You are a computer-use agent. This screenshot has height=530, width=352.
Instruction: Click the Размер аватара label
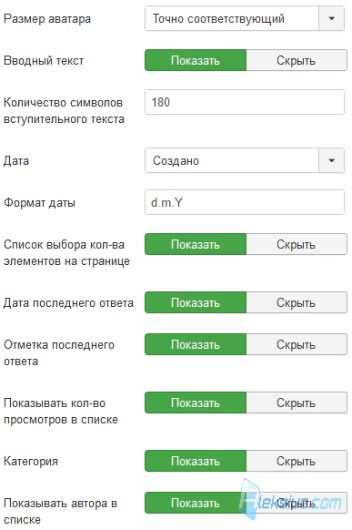coord(47,19)
